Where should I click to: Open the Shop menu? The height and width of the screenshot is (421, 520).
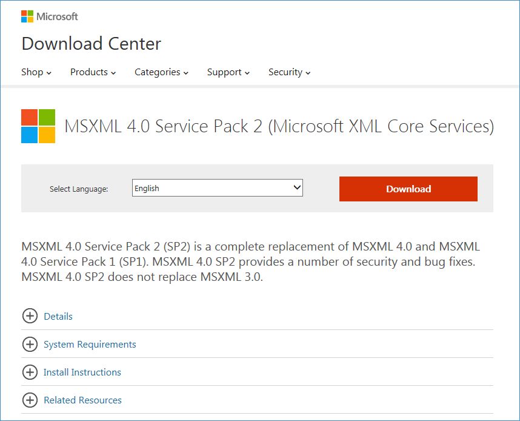36,72
